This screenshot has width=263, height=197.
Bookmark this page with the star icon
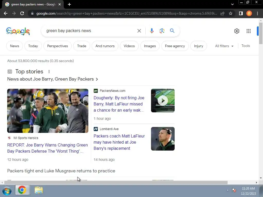[231, 13]
